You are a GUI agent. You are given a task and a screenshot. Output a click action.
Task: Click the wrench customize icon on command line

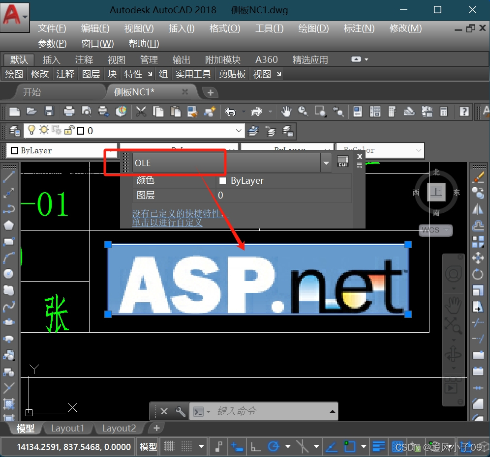pos(181,412)
